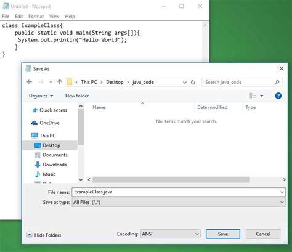
Task: Open Documents in navigation pane
Action: pyautogui.click(x=55, y=155)
